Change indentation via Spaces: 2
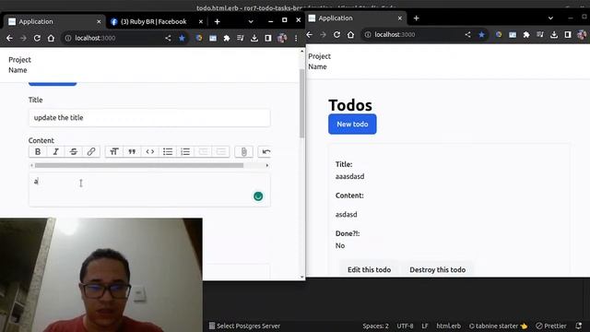The height and width of the screenshot is (332, 590). click(x=375, y=326)
